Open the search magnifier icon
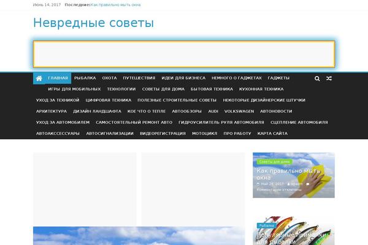Image resolution: width=368 pixels, height=245 pixels. (x=317, y=78)
